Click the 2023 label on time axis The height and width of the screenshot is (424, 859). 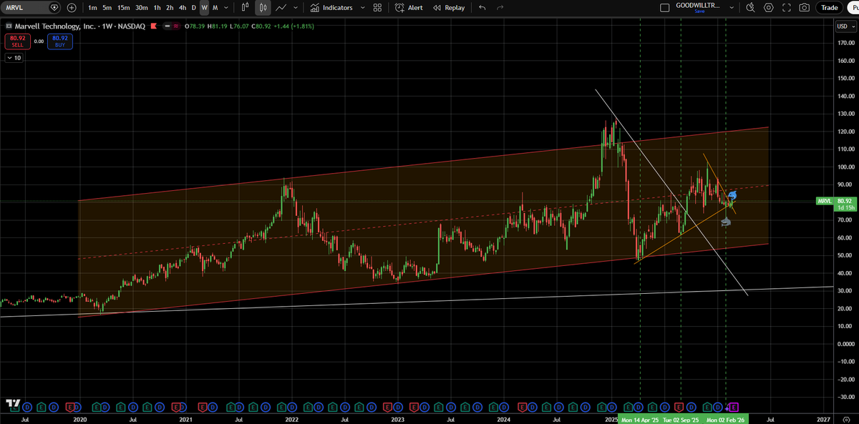[x=399, y=418]
